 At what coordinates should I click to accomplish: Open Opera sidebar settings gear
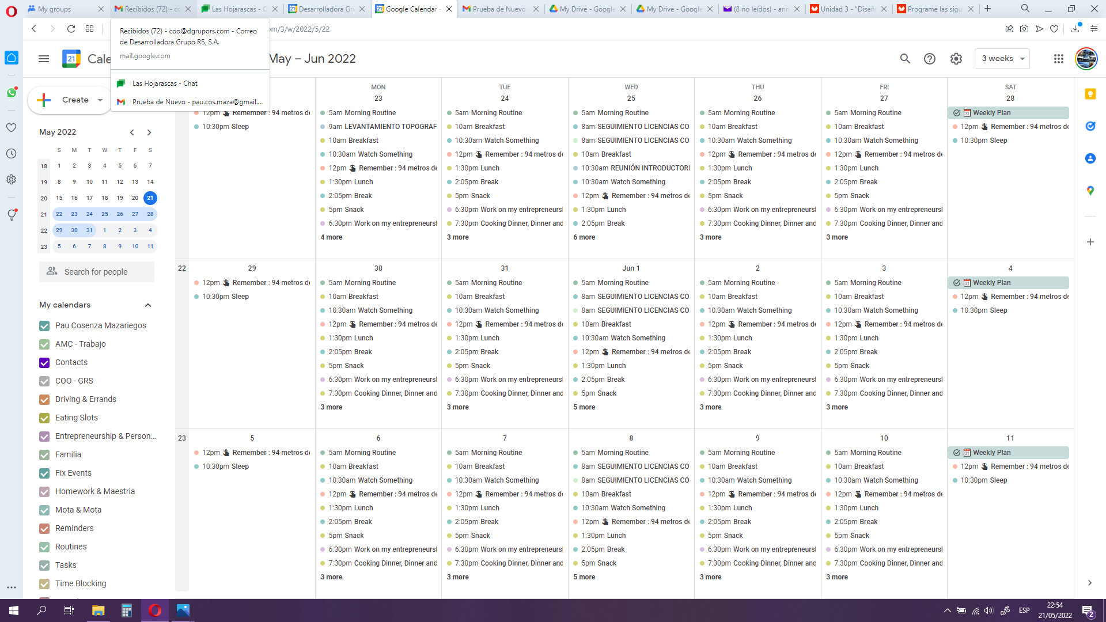[x=12, y=179]
